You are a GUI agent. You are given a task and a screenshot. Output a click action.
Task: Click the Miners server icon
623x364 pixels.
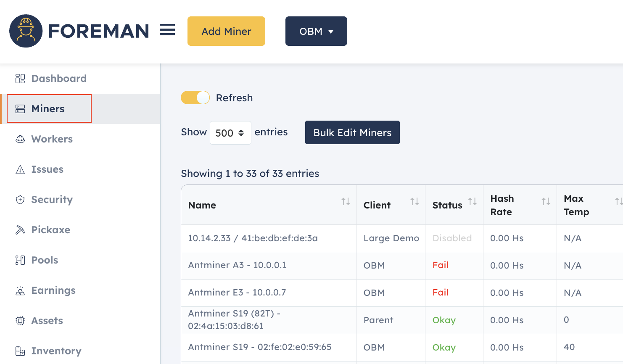click(x=20, y=109)
